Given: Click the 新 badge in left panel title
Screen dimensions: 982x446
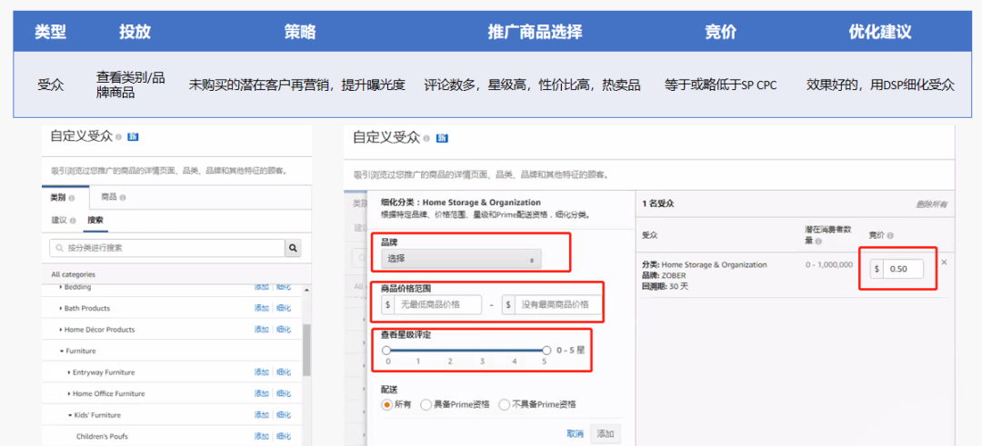Looking at the screenshot, I should (x=132, y=137).
